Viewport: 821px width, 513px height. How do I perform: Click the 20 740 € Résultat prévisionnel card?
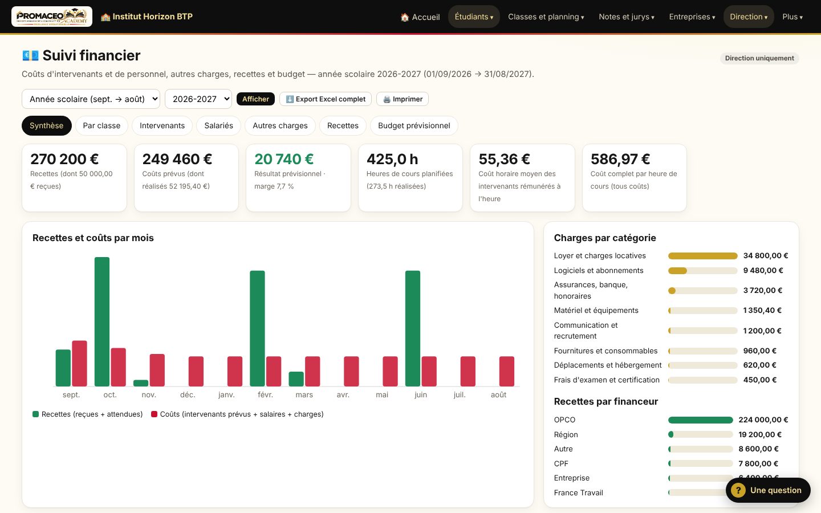coord(298,178)
